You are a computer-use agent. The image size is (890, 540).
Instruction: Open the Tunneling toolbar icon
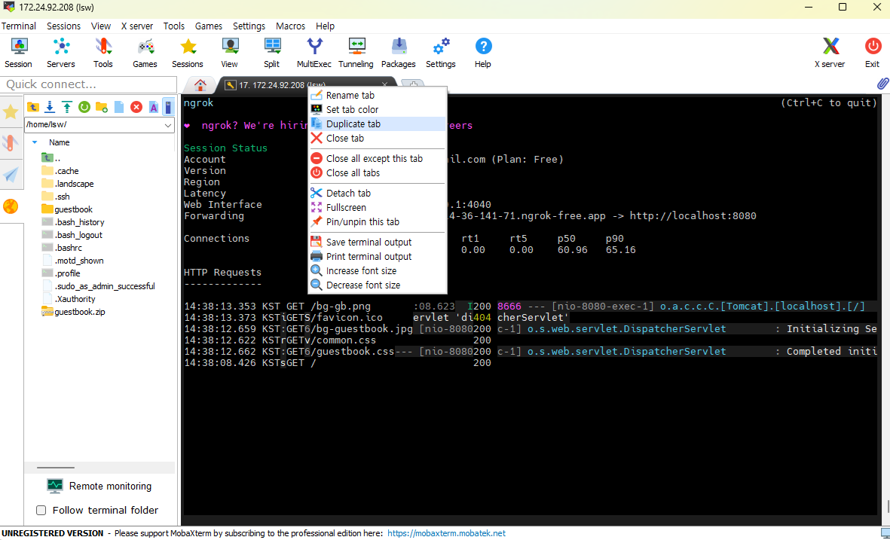356,53
